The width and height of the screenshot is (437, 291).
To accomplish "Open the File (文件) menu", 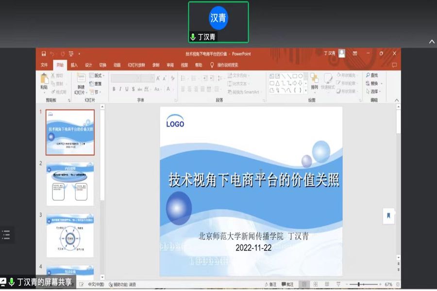I will [x=44, y=65].
